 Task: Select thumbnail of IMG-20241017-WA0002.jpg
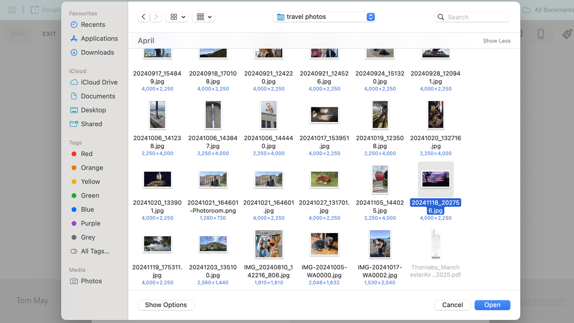380,244
